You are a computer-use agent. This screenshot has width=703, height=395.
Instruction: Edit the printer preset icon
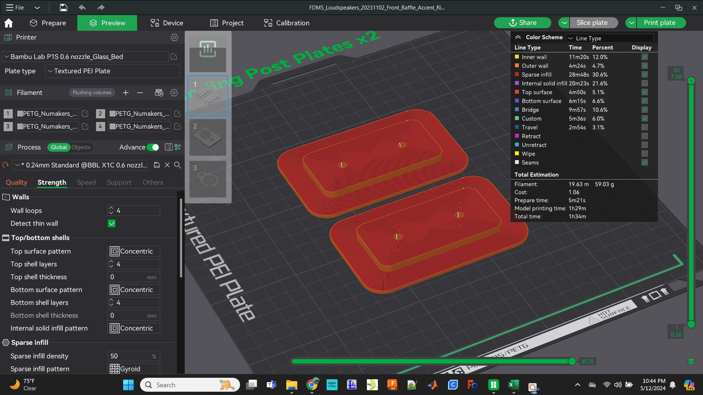(174, 57)
